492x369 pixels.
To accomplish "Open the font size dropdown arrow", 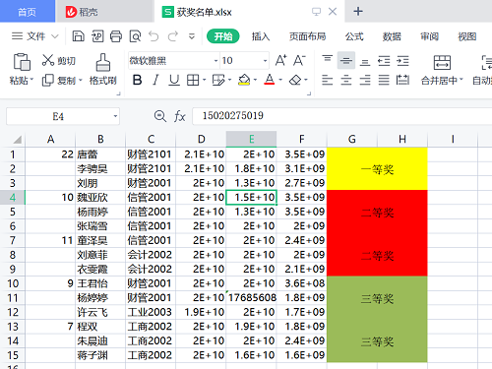I will coord(265,61).
